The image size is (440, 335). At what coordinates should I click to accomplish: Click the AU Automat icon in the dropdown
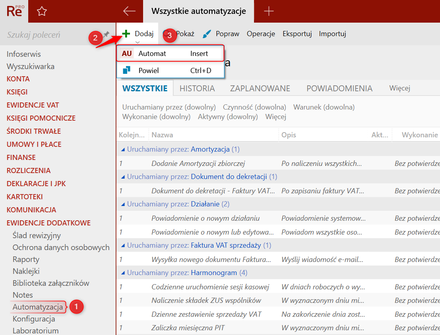point(126,53)
